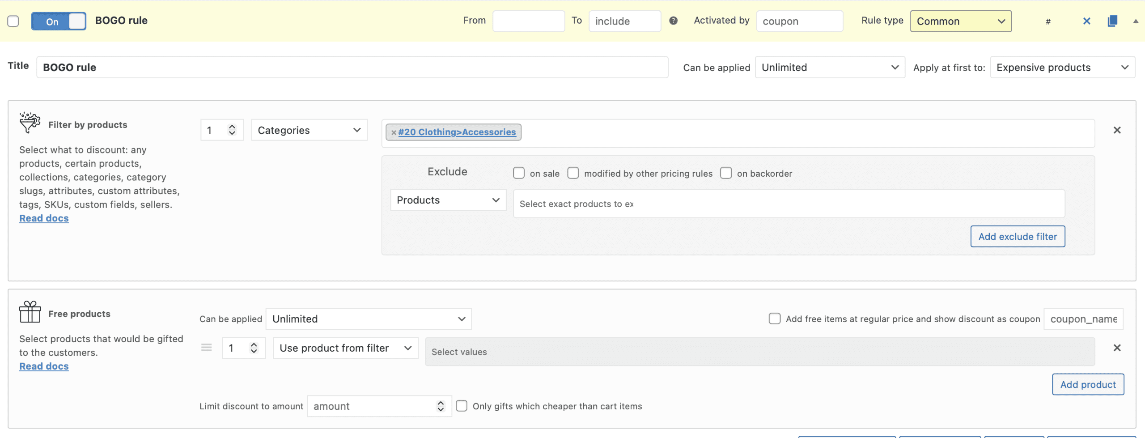Toggle the BOGO rule On switch
This screenshot has height=438, width=1145.
tap(59, 21)
